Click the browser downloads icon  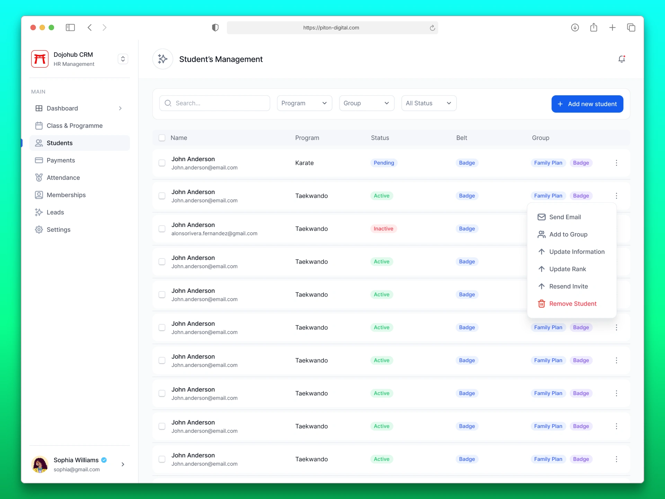(575, 27)
